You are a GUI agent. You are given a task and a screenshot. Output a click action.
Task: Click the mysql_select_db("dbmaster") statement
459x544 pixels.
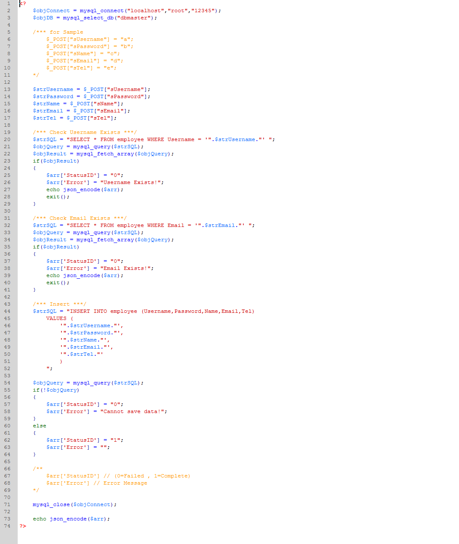tap(95, 18)
